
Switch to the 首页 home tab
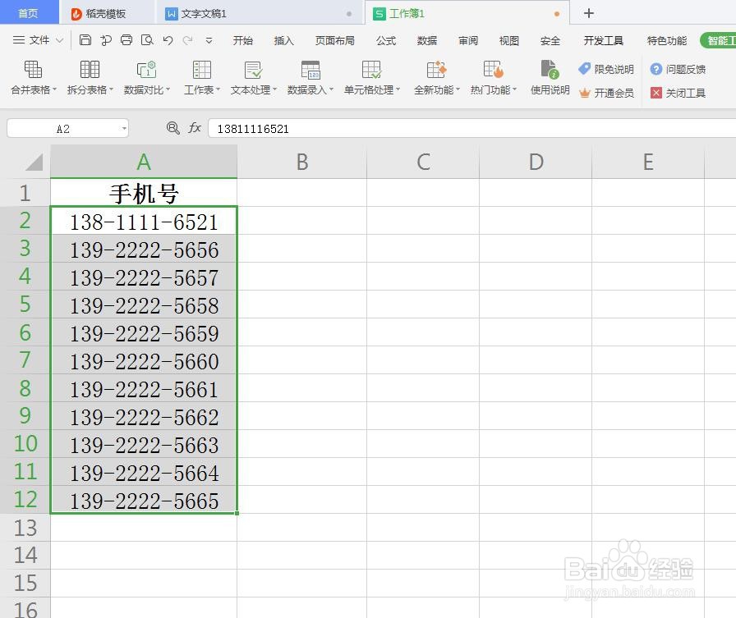(x=28, y=13)
